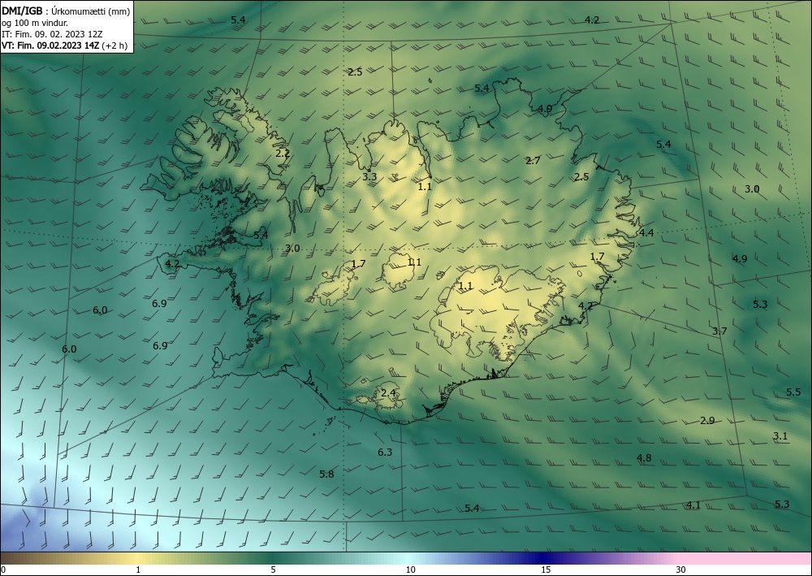Click the map value '2.2' in the Westfjords

coord(283,154)
